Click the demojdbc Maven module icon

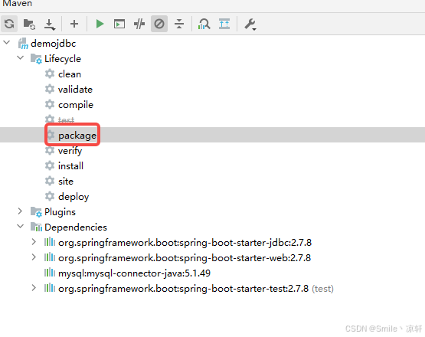click(23, 44)
